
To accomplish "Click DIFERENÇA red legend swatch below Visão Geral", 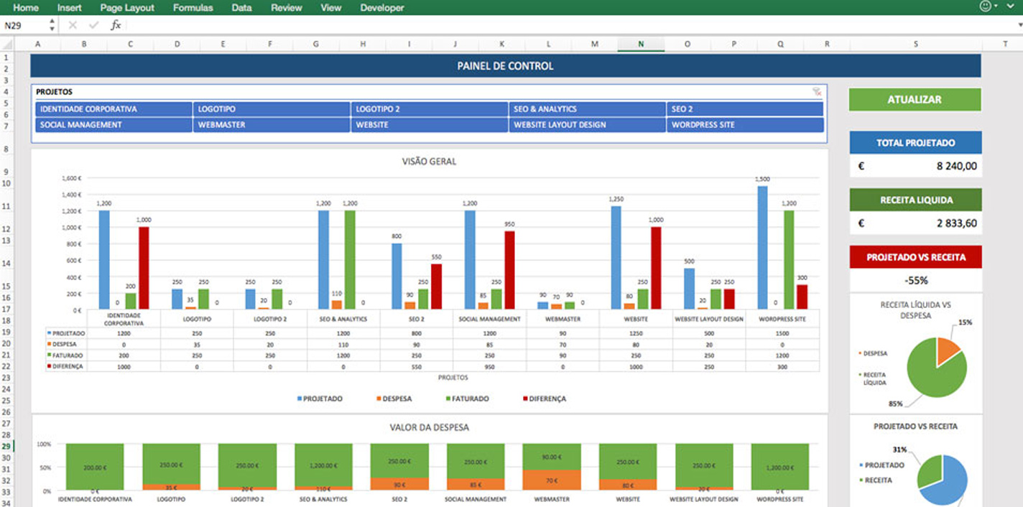I will pyautogui.click(x=525, y=399).
